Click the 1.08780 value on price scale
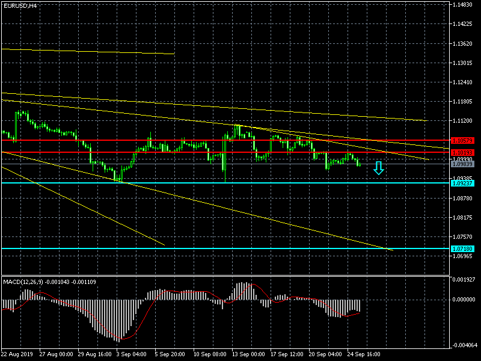 point(464,198)
